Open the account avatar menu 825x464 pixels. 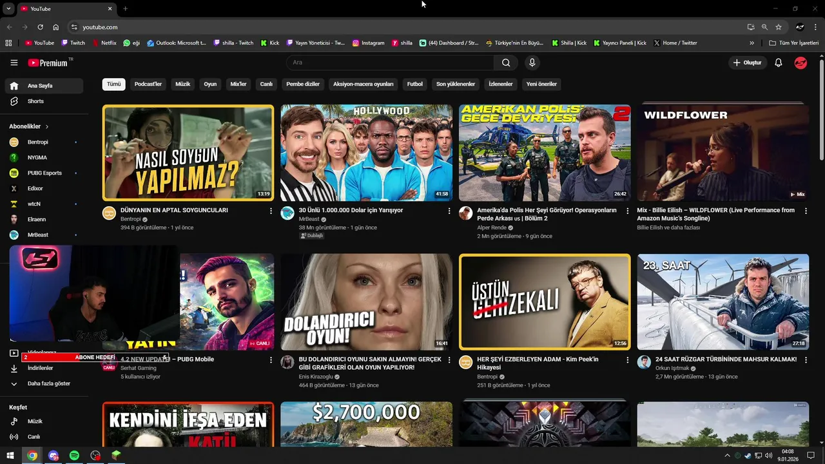[801, 63]
